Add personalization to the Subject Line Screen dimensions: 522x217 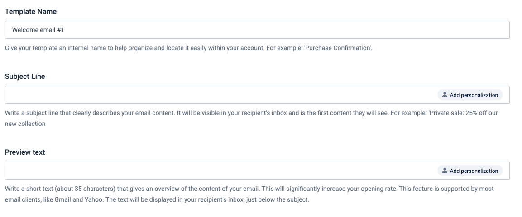tap(469, 95)
